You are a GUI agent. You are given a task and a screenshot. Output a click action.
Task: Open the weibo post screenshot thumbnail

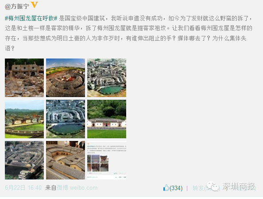point(107,160)
